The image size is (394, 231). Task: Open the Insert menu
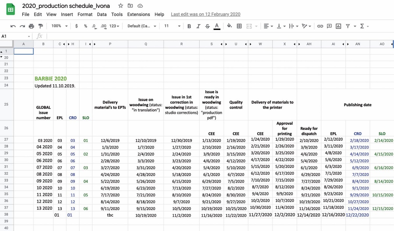tap(67, 14)
